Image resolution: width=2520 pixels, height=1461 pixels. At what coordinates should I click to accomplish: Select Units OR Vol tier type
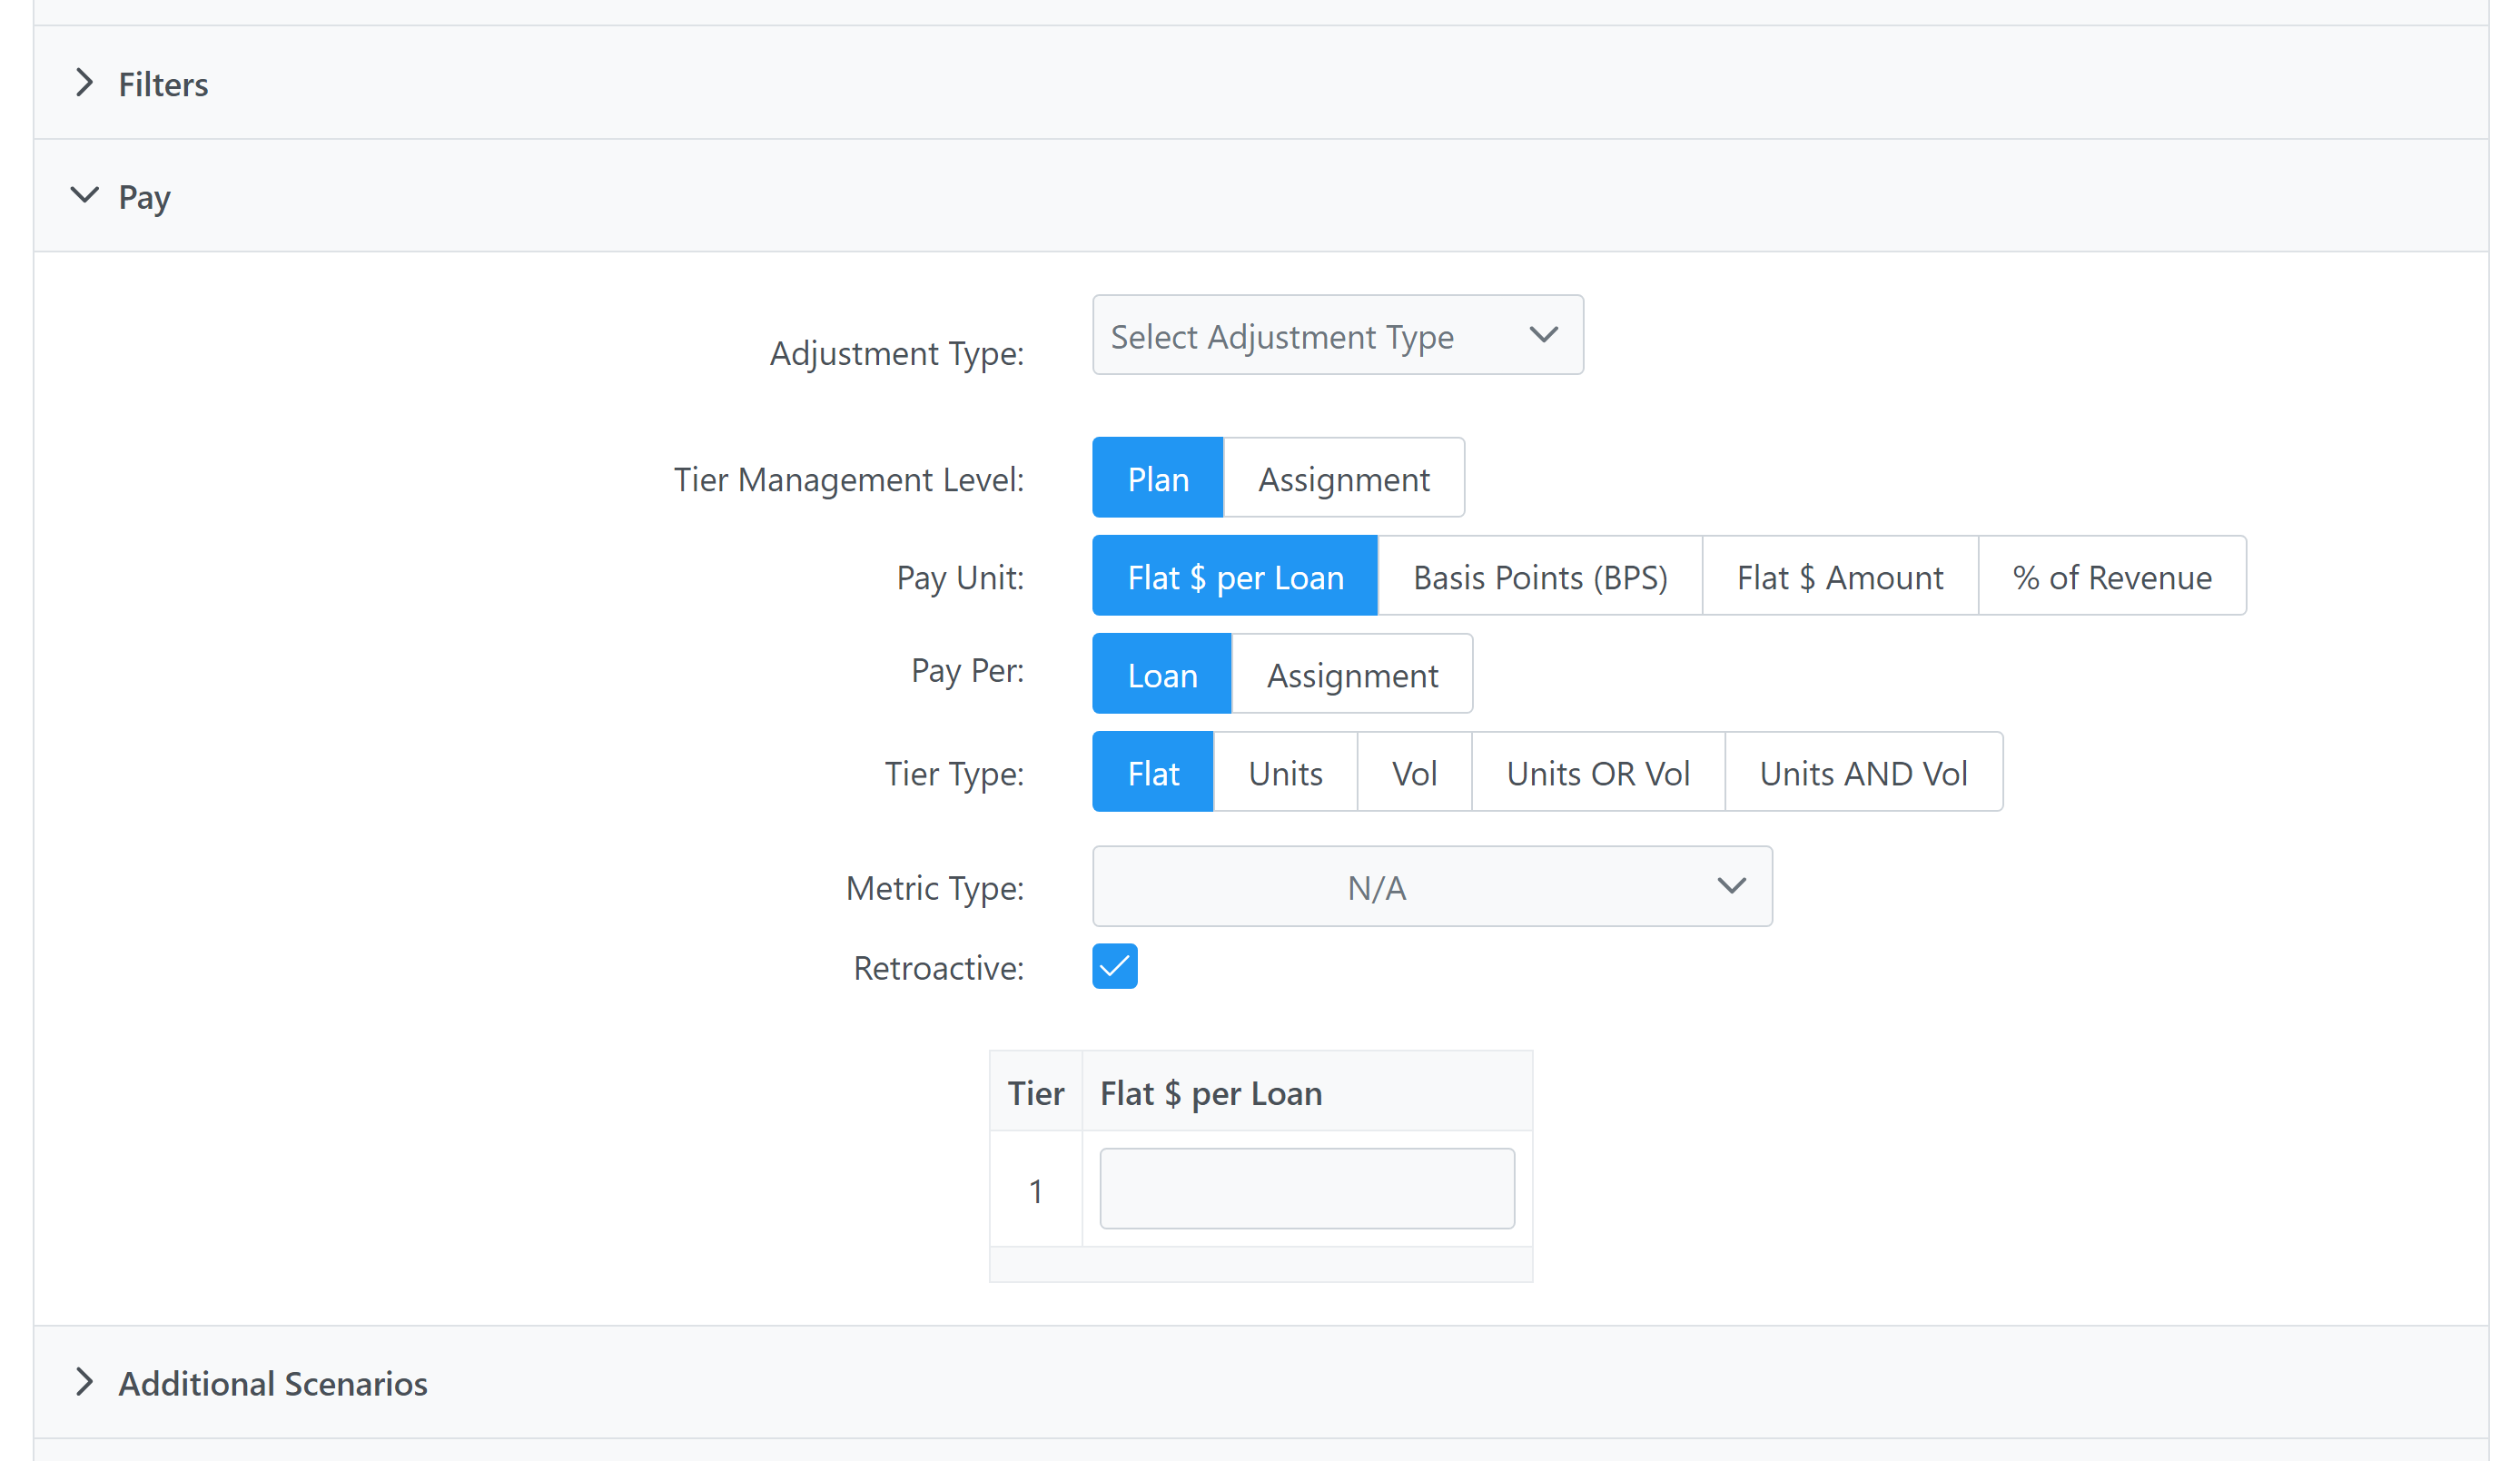point(1597,772)
